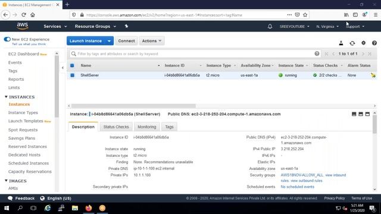Click the Launch Instance button
The height and width of the screenshot is (214, 381).
point(86,41)
